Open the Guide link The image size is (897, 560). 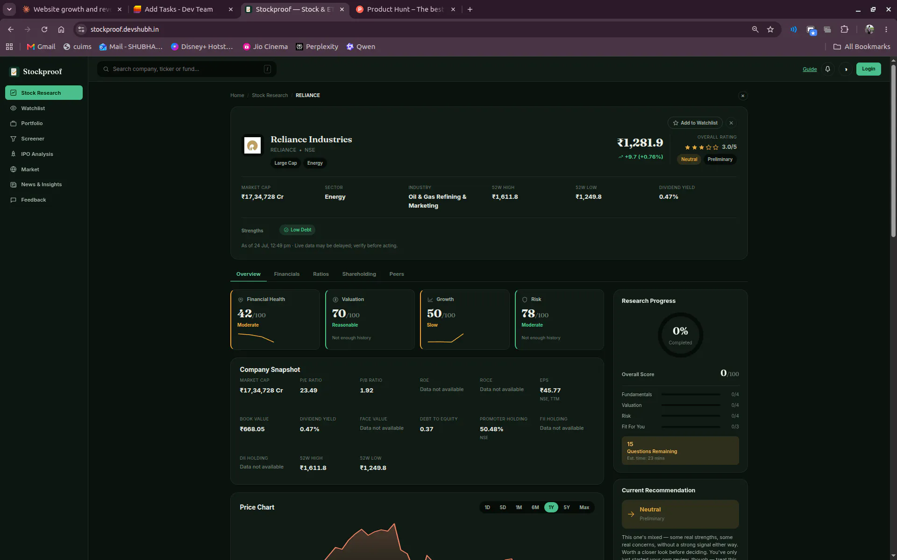point(810,69)
